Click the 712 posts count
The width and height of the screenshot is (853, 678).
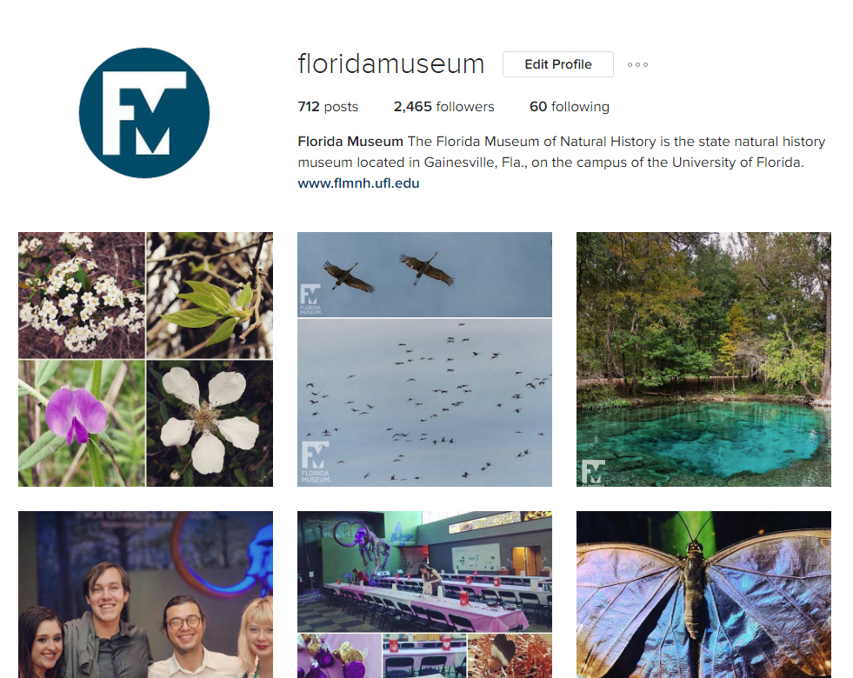click(x=328, y=107)
